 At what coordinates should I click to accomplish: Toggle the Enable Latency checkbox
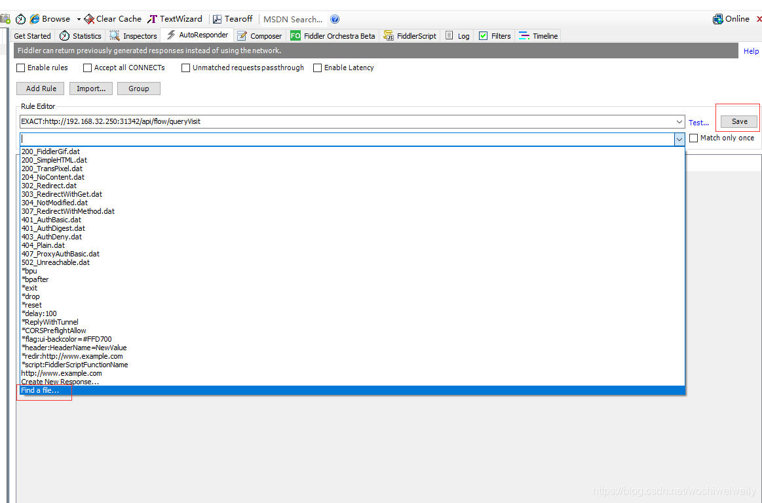(x=317, y=68)
